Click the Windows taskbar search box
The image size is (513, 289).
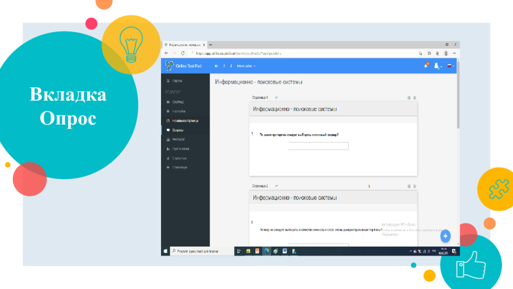[x=202, y=251]
